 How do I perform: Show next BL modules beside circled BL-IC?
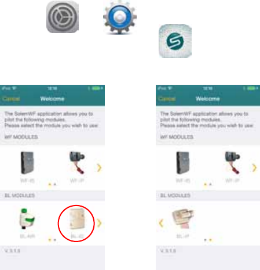(99, 223)
